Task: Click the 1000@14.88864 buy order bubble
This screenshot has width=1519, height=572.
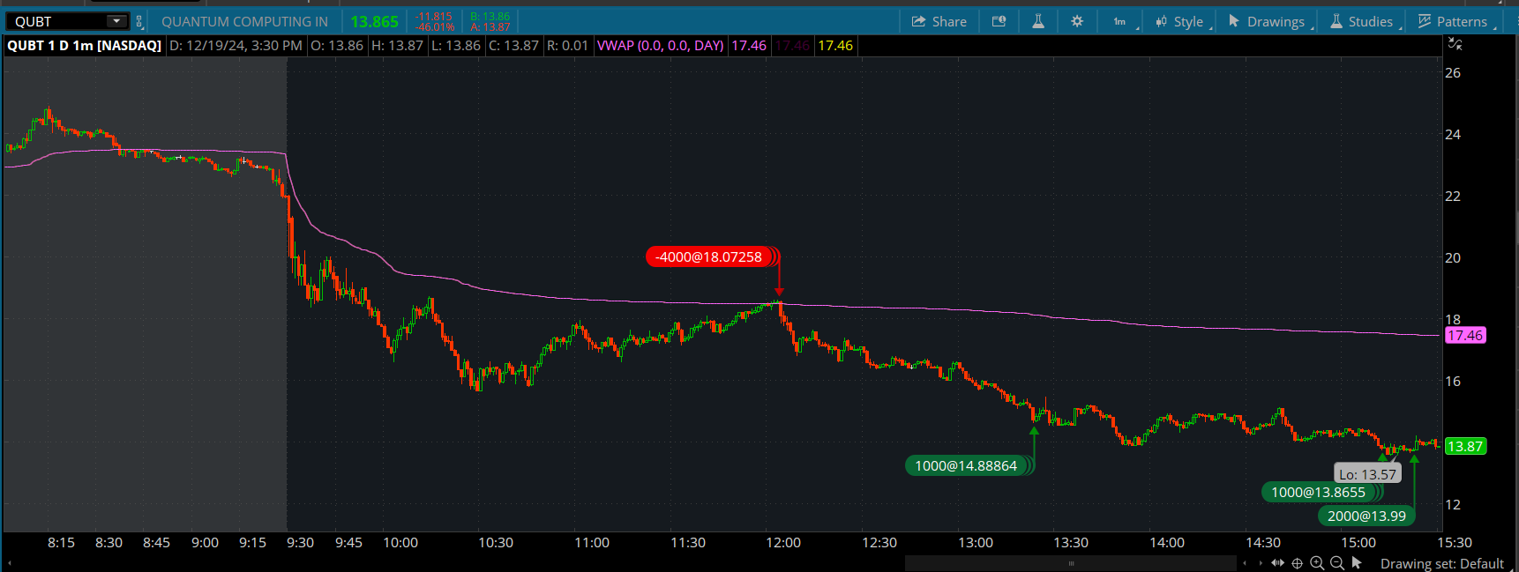Action: click(x=969, y=465)
